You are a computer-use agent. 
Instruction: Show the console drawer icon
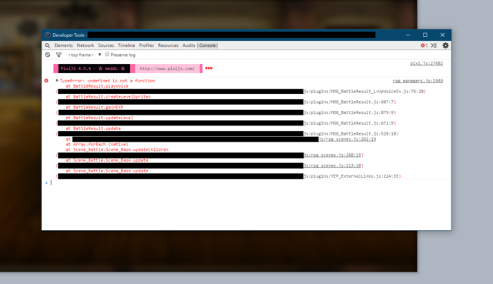[x=434, y=45]
